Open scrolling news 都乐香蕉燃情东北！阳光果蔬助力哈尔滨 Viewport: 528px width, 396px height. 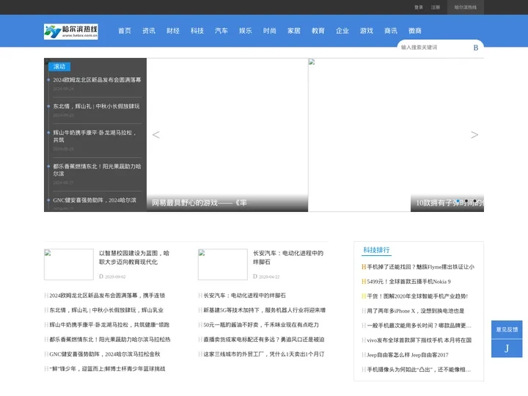pyautogui.click(x=97, y=169)
